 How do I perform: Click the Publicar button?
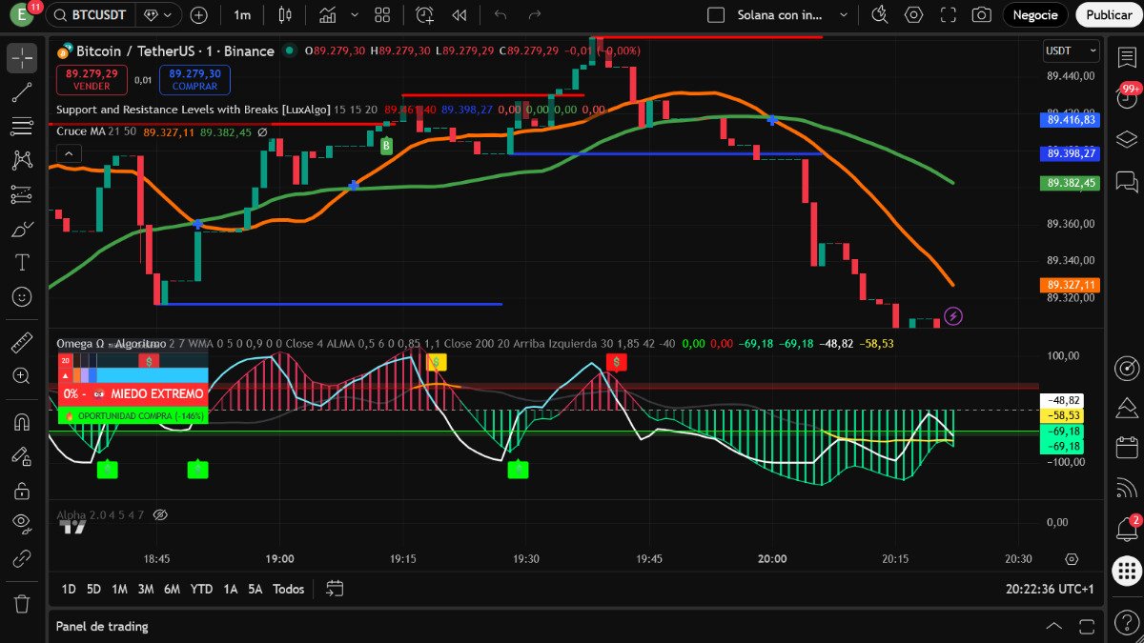(x=1109, y=15)
